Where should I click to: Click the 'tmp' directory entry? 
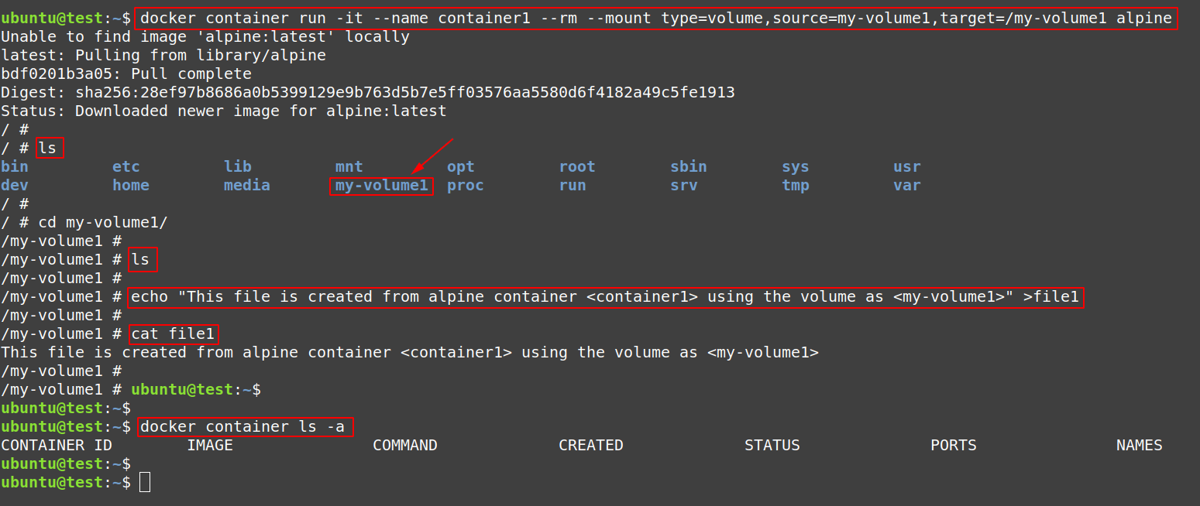pos(796,186)
